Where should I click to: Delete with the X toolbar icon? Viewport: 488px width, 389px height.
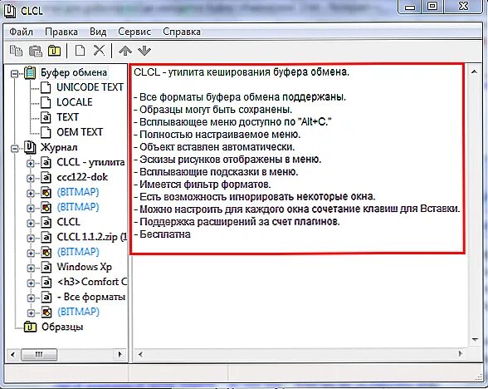pyautogui.click(x=100, y=50)
